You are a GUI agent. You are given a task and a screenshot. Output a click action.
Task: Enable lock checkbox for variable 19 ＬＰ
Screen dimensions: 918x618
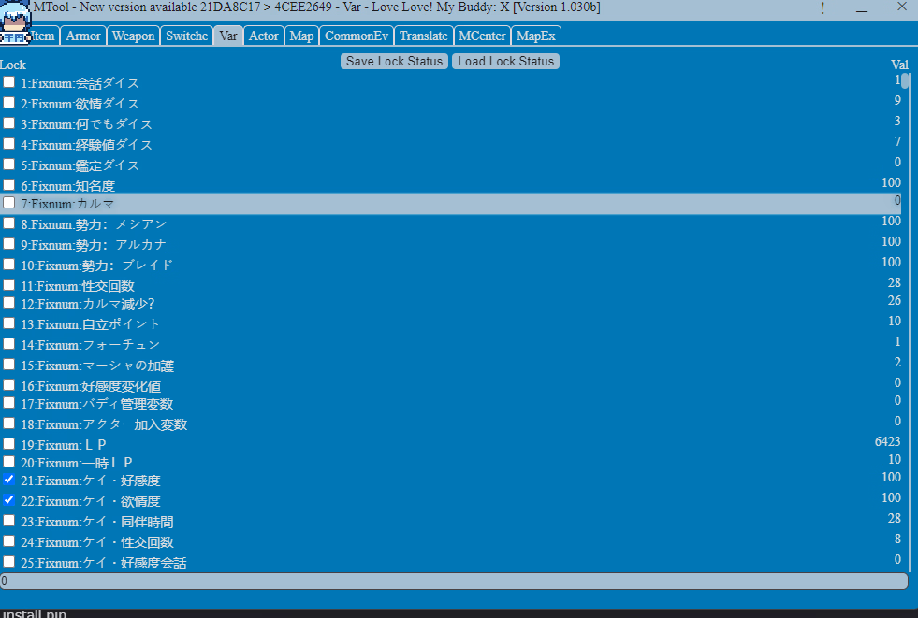tap(8, 443)
